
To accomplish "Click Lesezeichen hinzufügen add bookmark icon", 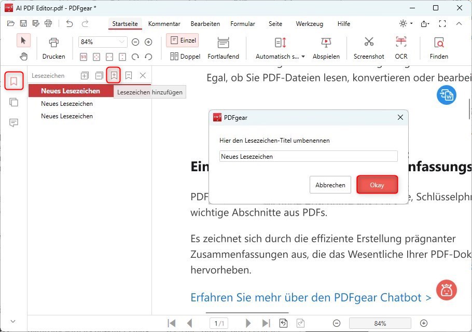I will click(x=114, y=75).
